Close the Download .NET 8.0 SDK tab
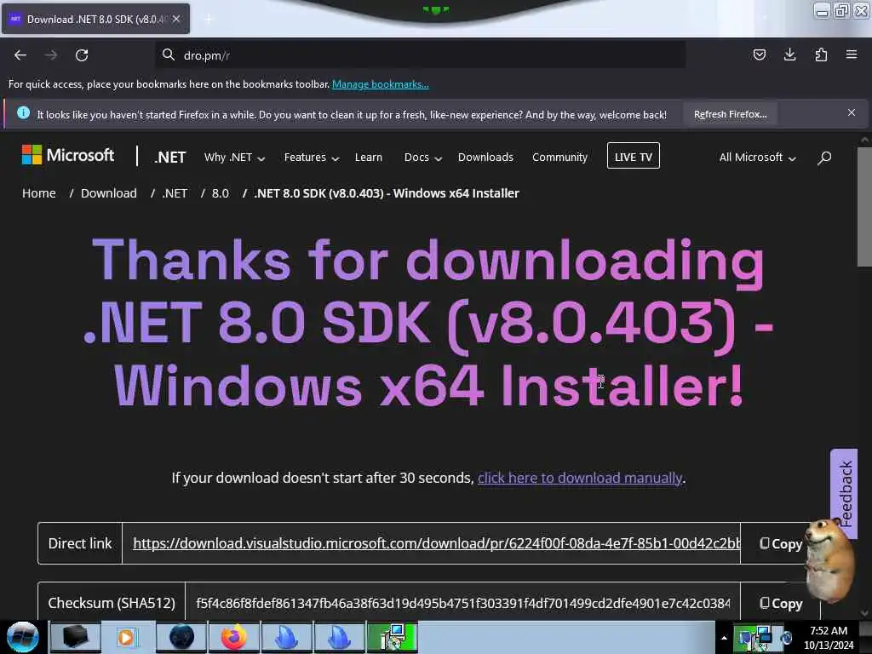This screenshot has width=872, height=654. [176, 19]
